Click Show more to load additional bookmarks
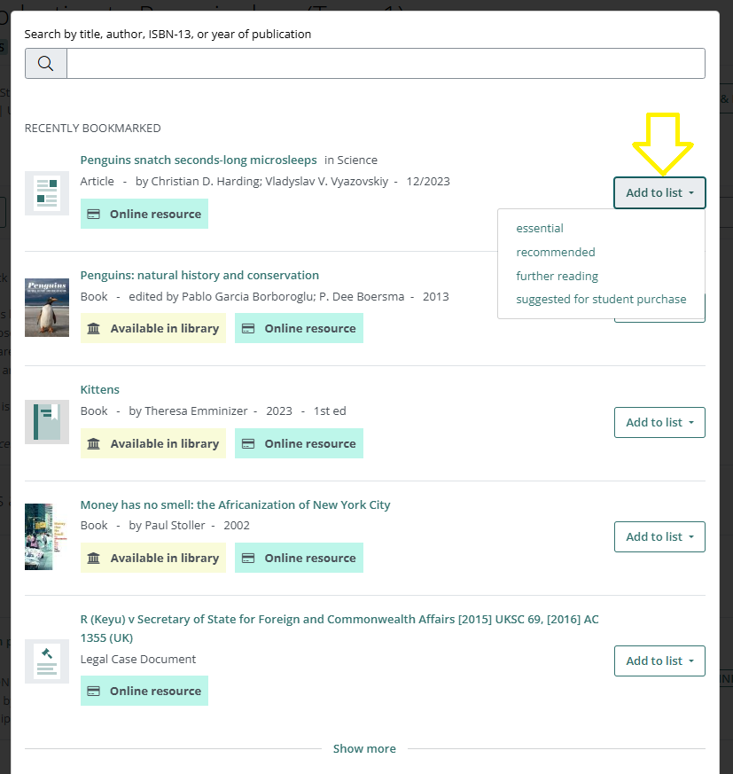733x774 pixels. pos(364,748)
